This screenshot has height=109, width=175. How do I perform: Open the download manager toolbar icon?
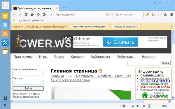[x=165, y=15]
